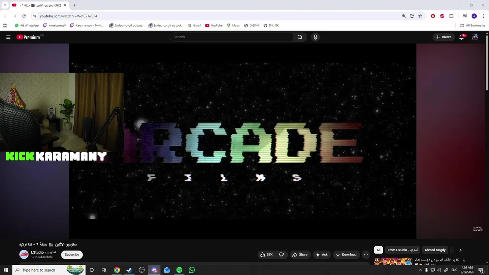Open a new browser tab
The height and width of the screenshot is (275, 489).
coord(74,5)
